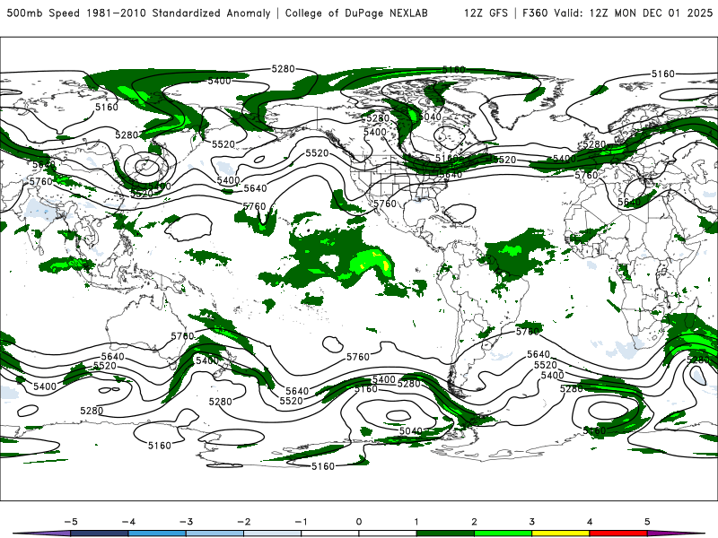Click the yellow anomaly maximum in the tropical Pacific

[x=385, y=265]
